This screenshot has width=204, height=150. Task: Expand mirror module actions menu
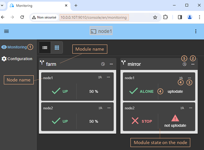pyautogui.click(x=193, y=64)
